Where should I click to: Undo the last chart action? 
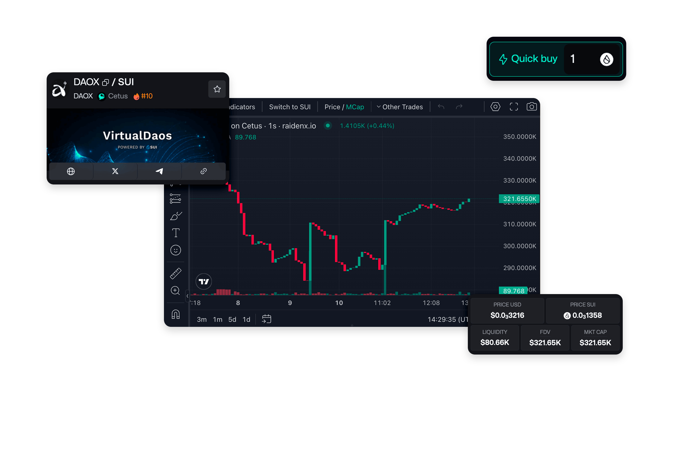(441, 107)
